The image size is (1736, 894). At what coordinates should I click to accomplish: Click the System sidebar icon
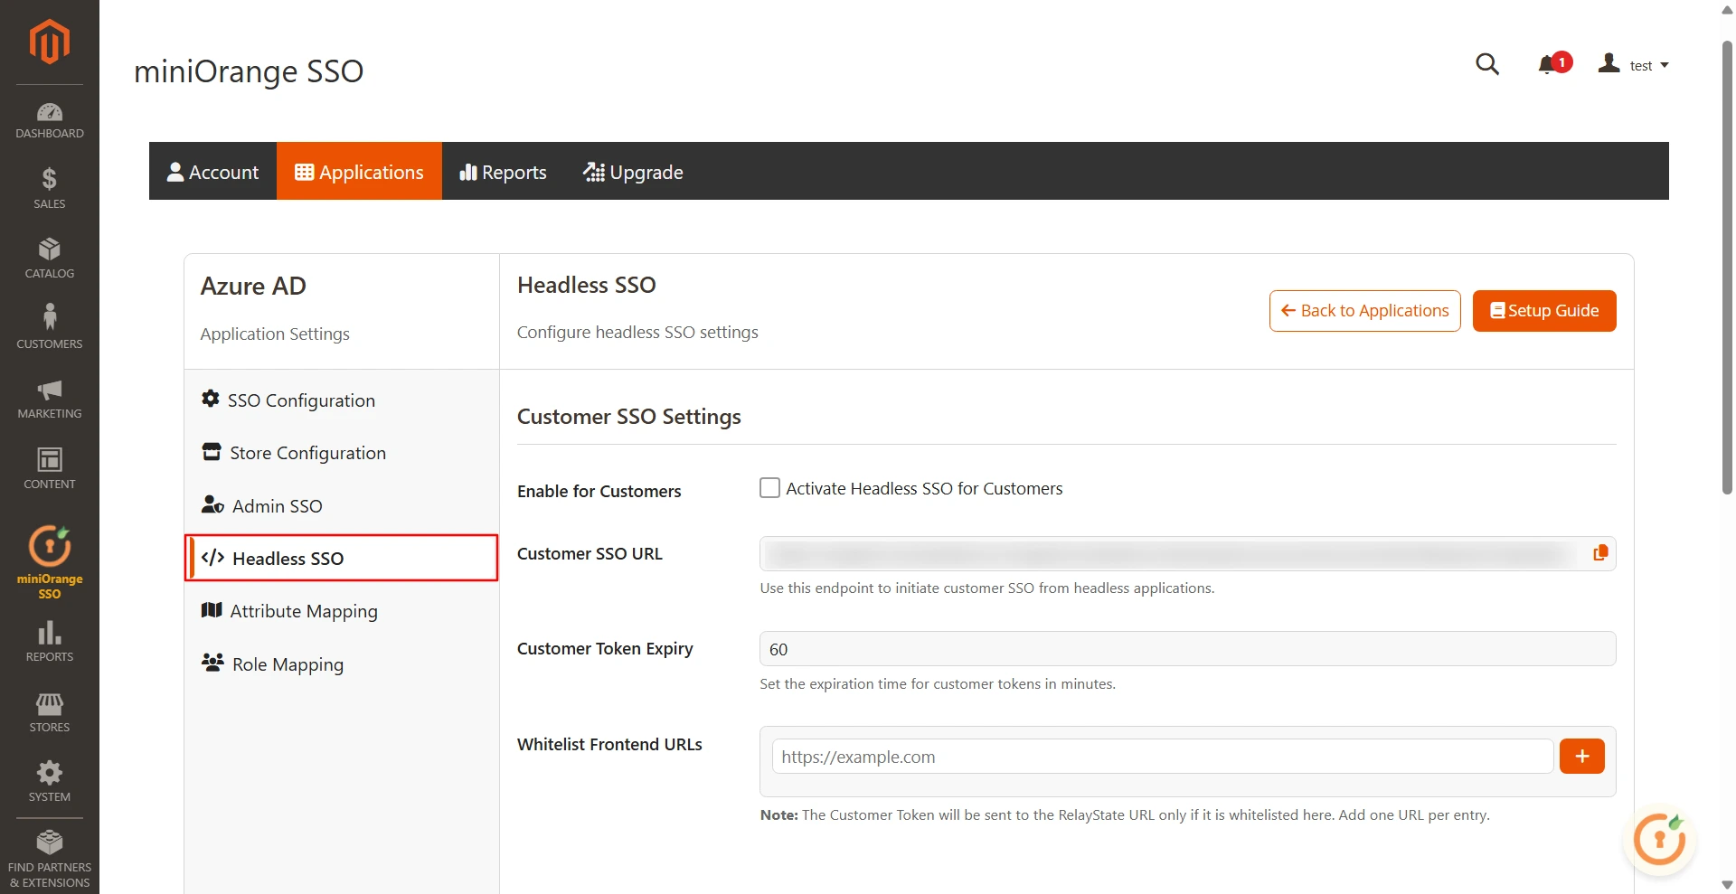coord(49,780)
